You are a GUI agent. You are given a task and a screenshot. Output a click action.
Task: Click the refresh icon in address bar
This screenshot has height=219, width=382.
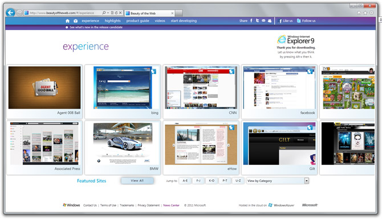pyautogui.click(x=116, y=13)
